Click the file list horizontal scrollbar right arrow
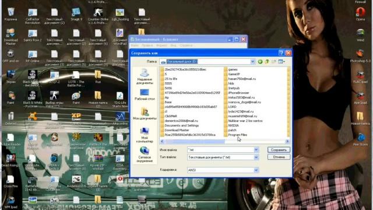 click(x=287, y=141)
